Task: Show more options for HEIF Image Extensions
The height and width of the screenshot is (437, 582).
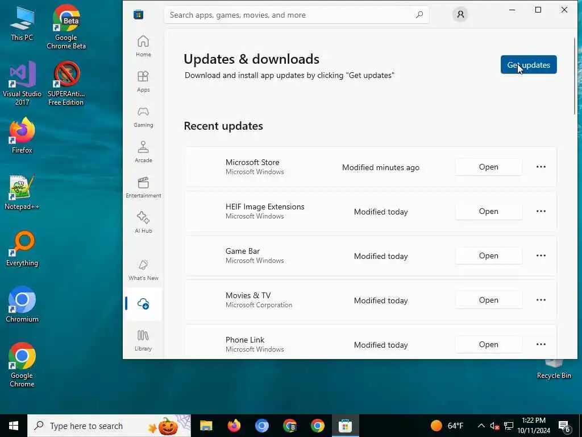Action: (541, 211)
